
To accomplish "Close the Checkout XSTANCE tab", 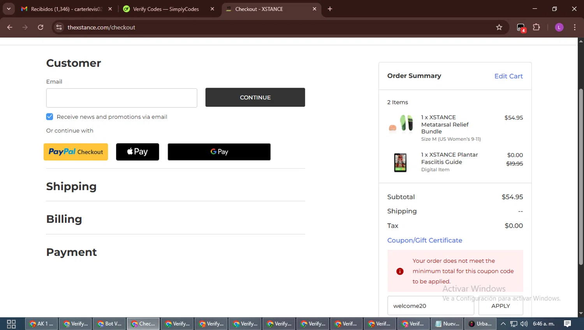I will (315, 9).
